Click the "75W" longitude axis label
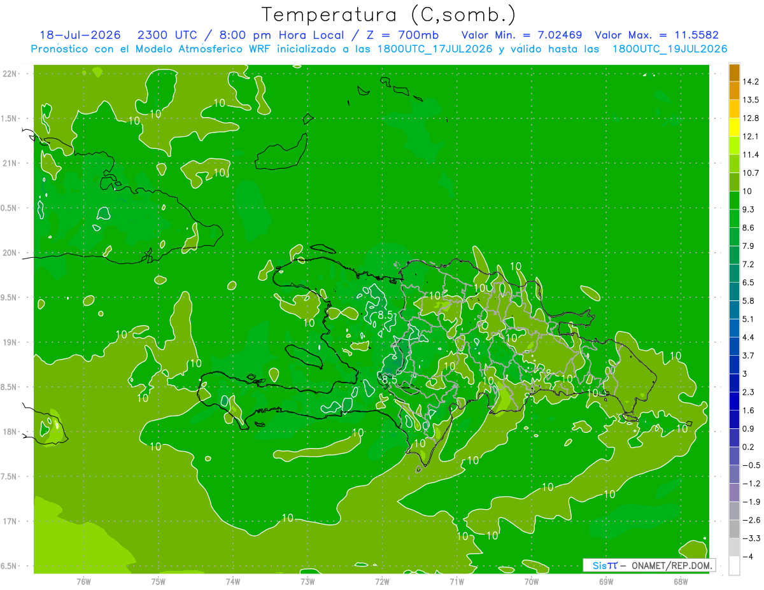 pos(159,581)
